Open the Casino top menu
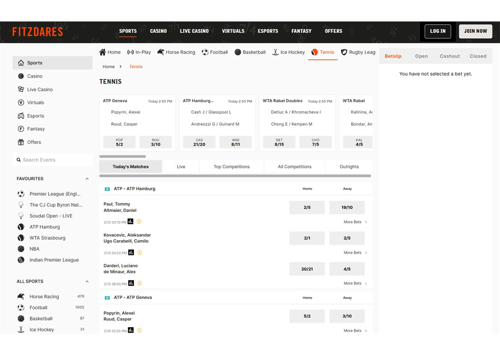Image resolution: width=500 pixels, height=356 pixels. click(x=158, y=31)
